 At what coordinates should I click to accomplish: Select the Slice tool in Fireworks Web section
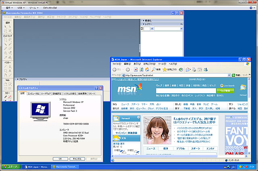pos(10,84)
